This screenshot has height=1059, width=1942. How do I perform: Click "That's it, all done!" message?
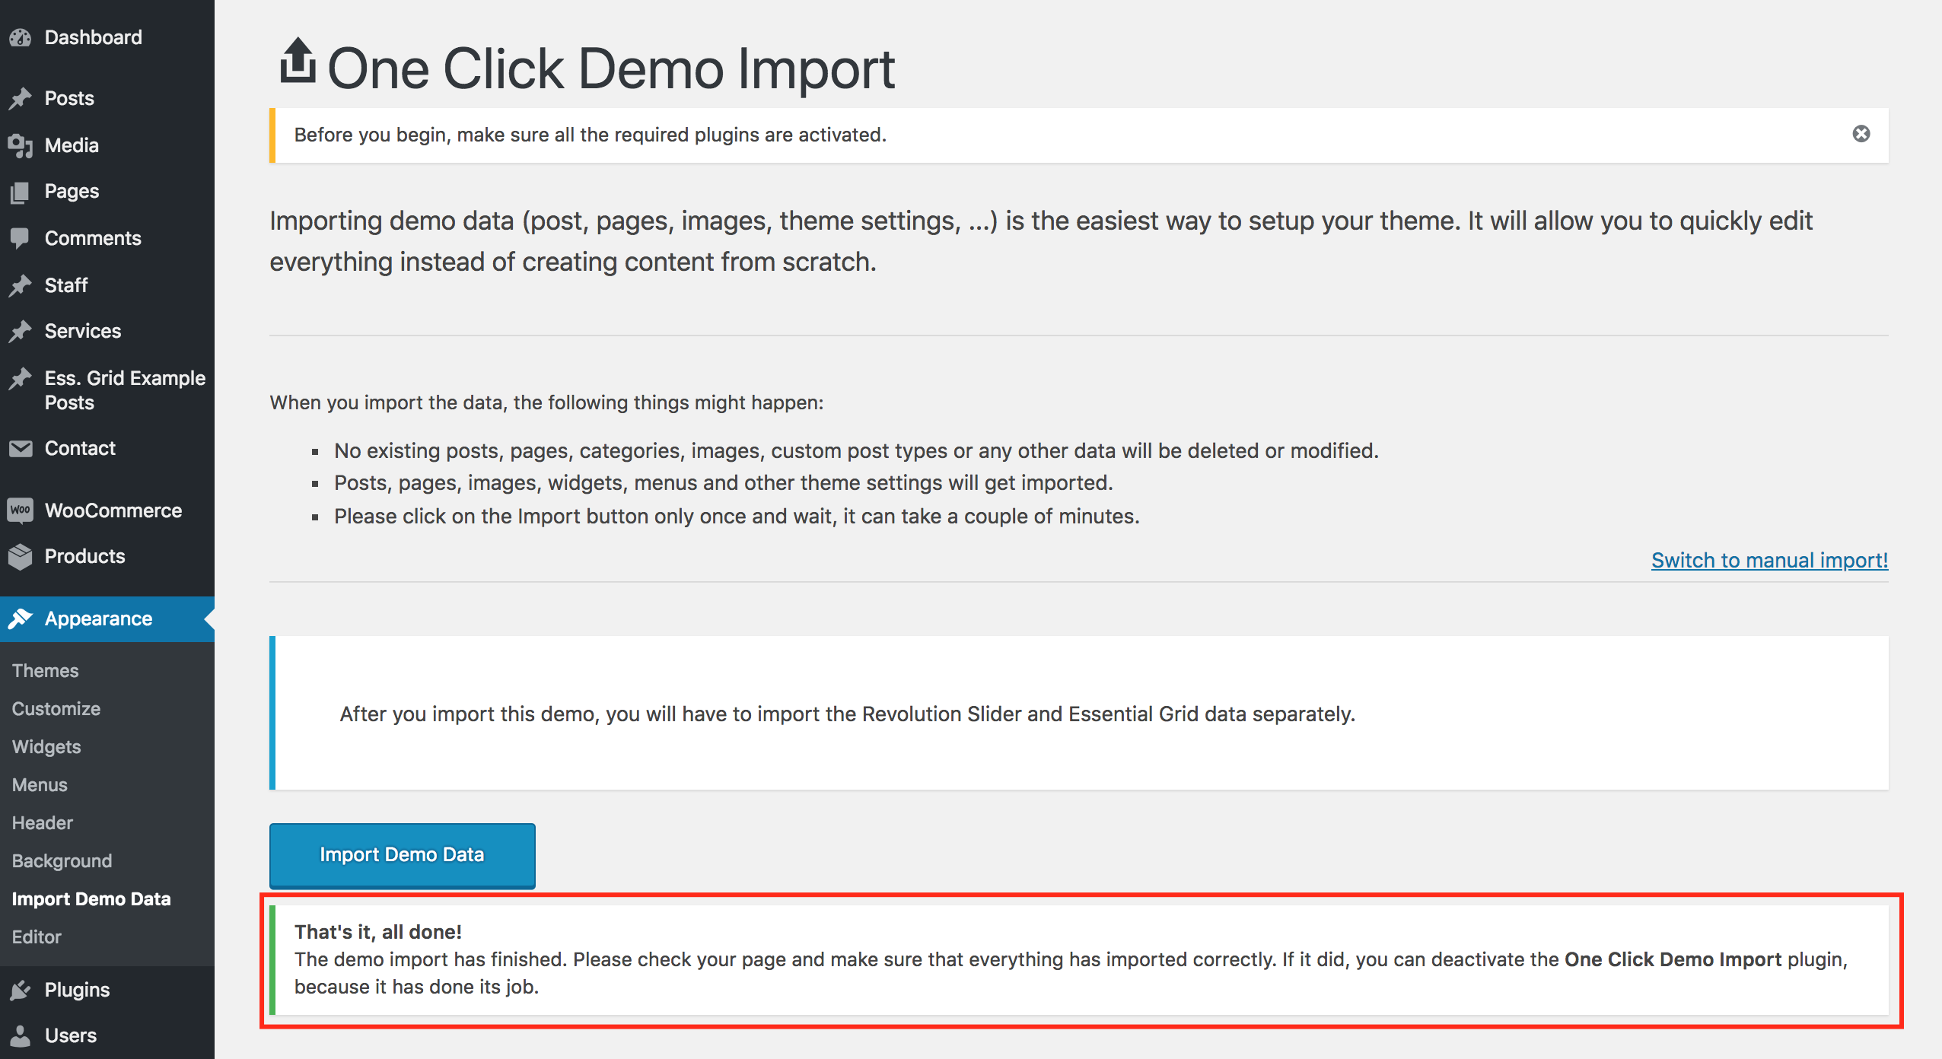pyautogui.click(x=378, y=932)
